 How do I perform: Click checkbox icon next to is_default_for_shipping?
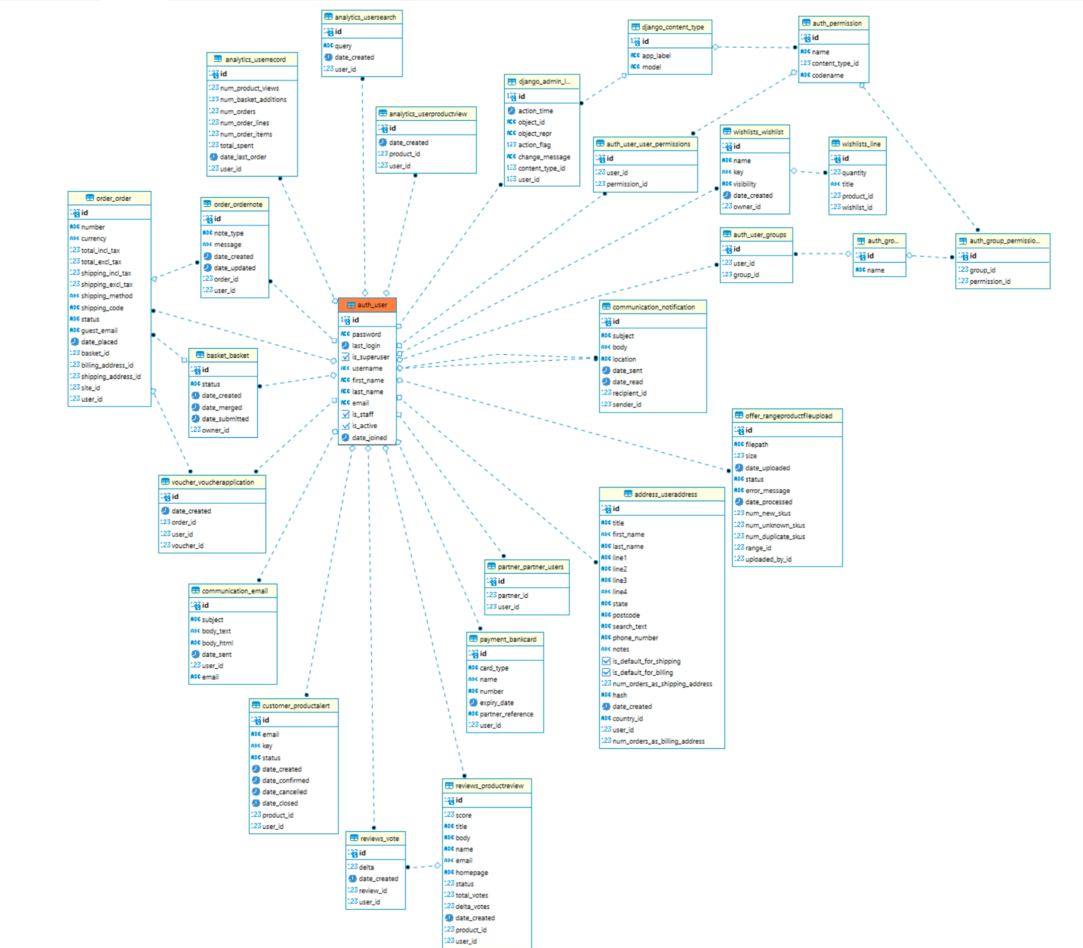(x=606, y=661)
